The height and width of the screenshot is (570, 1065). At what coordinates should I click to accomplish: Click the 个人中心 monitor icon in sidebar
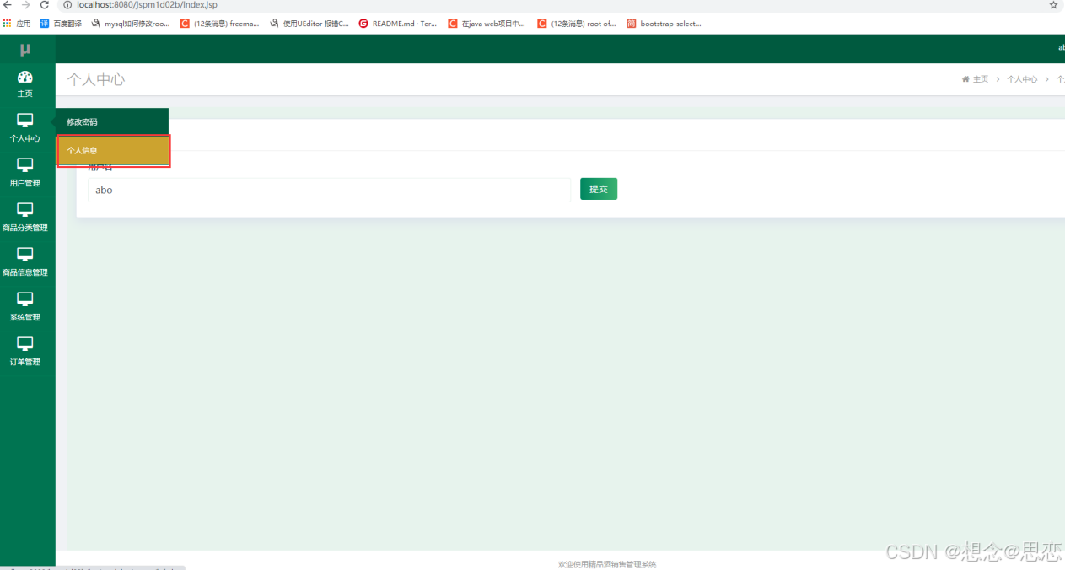click(25, 121)
